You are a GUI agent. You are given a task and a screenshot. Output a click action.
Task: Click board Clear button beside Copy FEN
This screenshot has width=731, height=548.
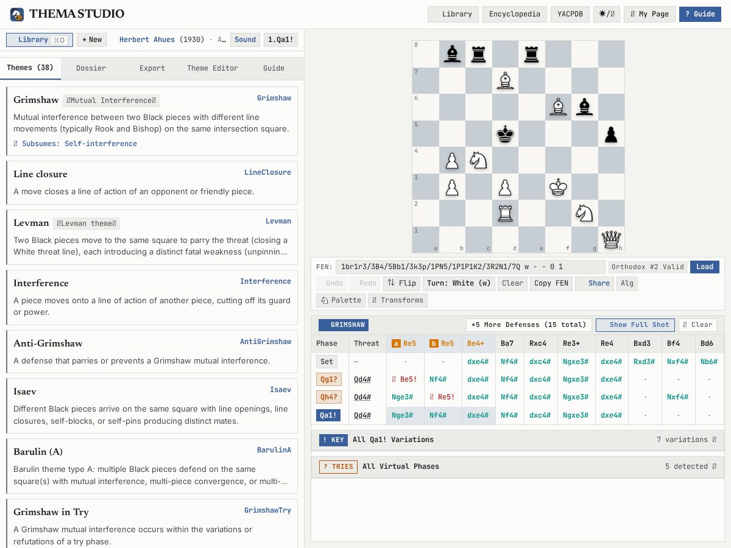[x=512, y=283]
